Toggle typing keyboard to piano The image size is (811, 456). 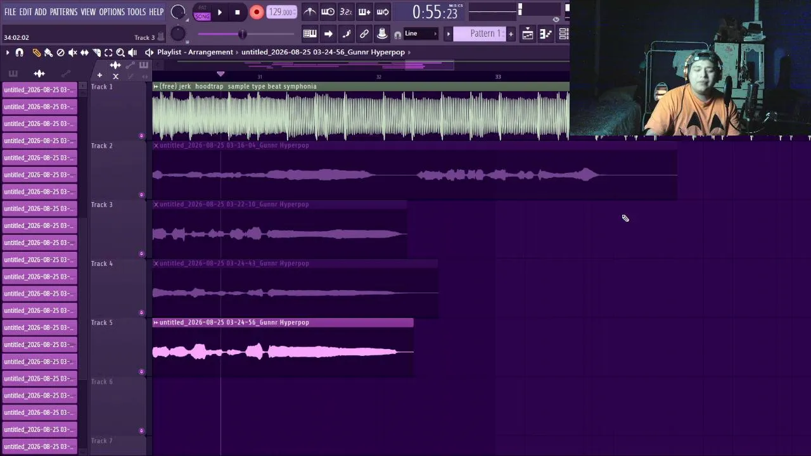(x=310, y=34)
